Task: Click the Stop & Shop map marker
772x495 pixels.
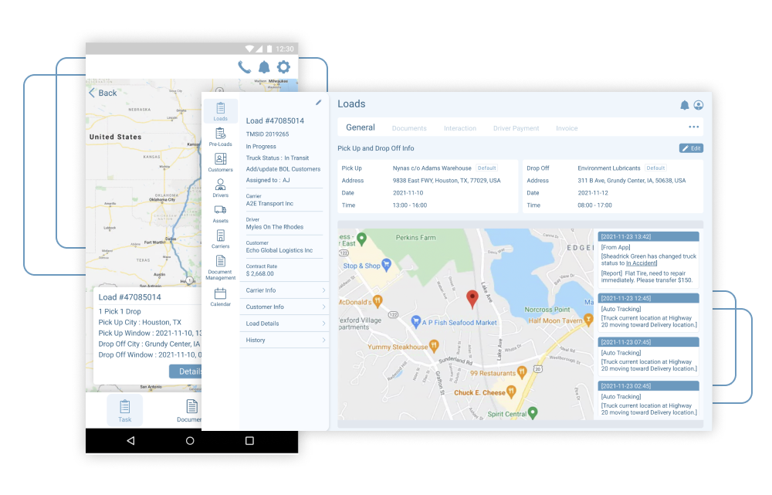Action: click(387, 265)
